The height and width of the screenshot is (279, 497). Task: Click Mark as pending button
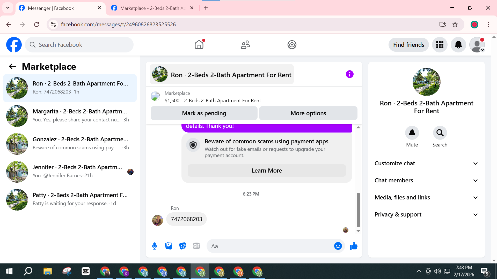click(204, 113)
